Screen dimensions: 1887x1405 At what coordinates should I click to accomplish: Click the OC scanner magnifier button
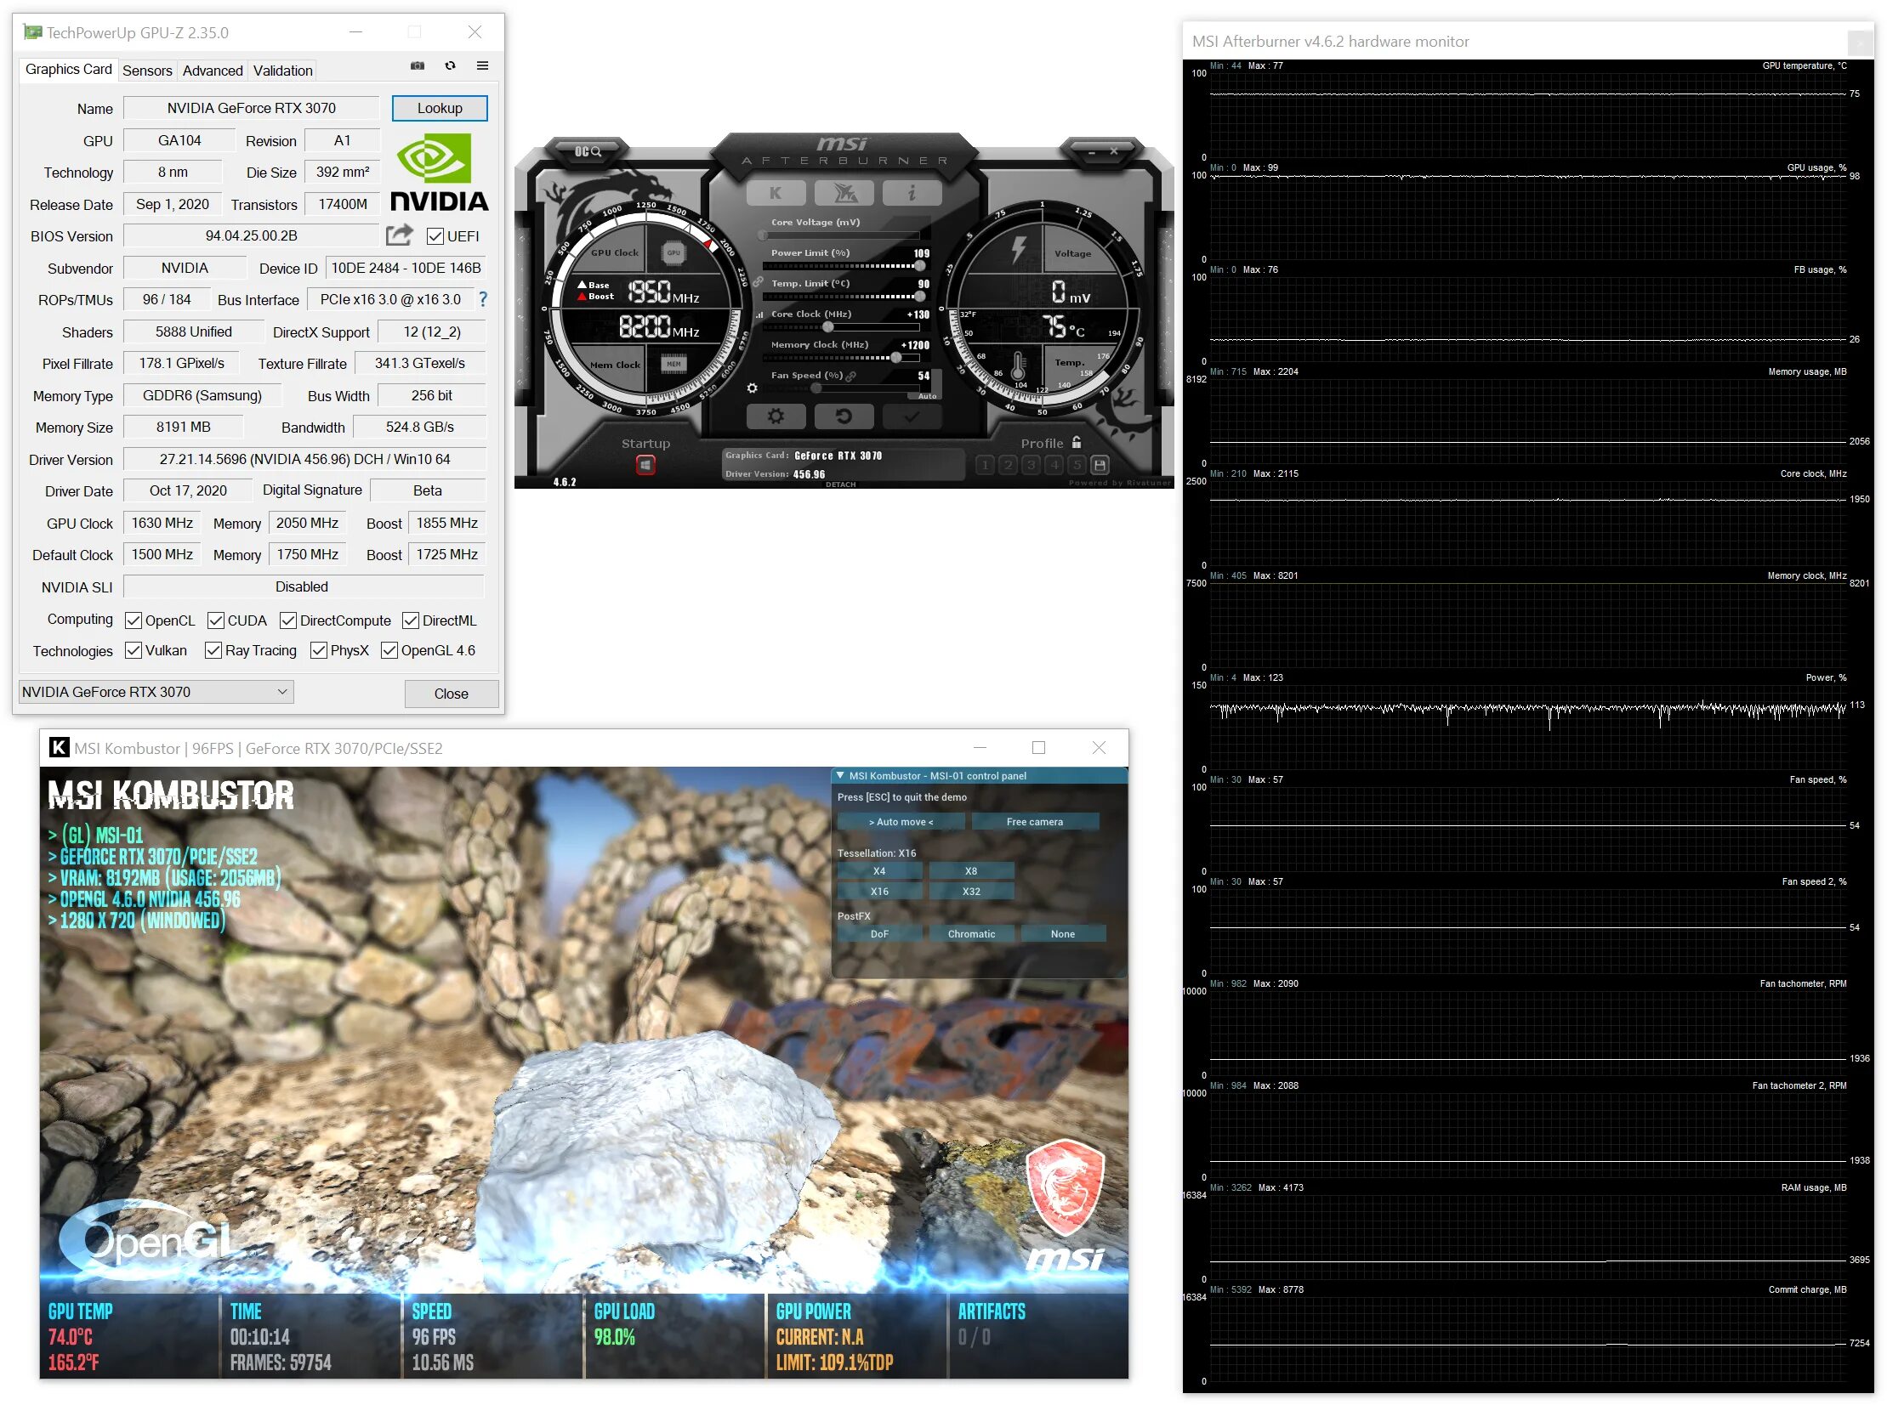(x=588, y=151)
